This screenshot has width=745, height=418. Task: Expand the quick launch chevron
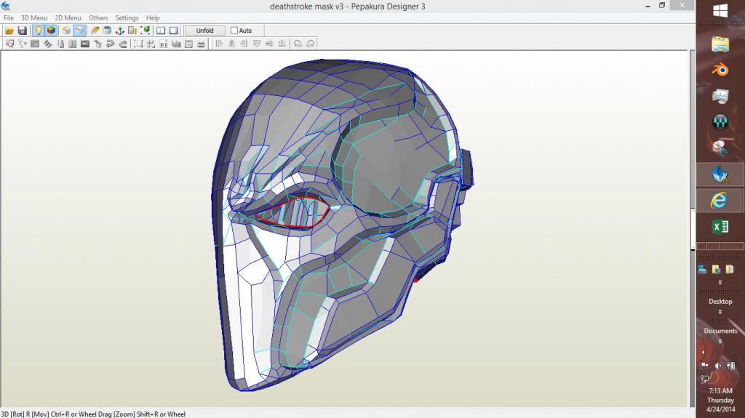click(720, 282)
